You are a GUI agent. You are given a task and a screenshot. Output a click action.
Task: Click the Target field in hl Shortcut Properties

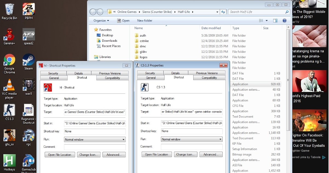[95, 112]
